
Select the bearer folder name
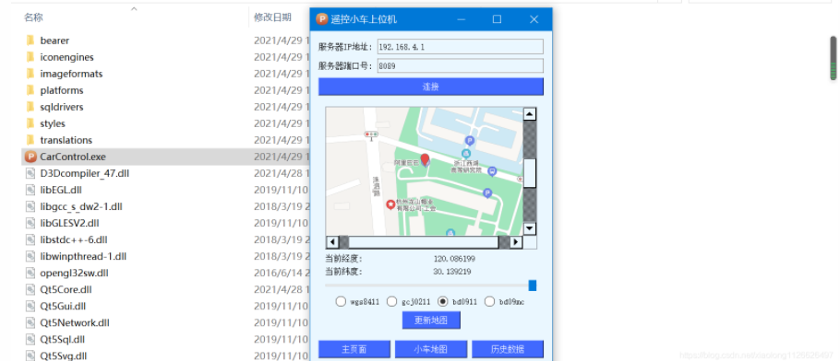(x=54, y=41)
